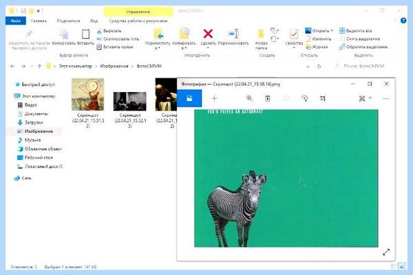Click the Изменить ribbon command
413x275 pixels.
(318, 38)
